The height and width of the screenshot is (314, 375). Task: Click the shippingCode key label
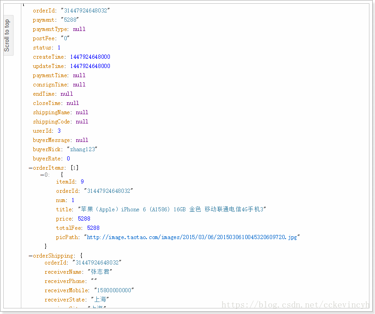pos(51,122)
